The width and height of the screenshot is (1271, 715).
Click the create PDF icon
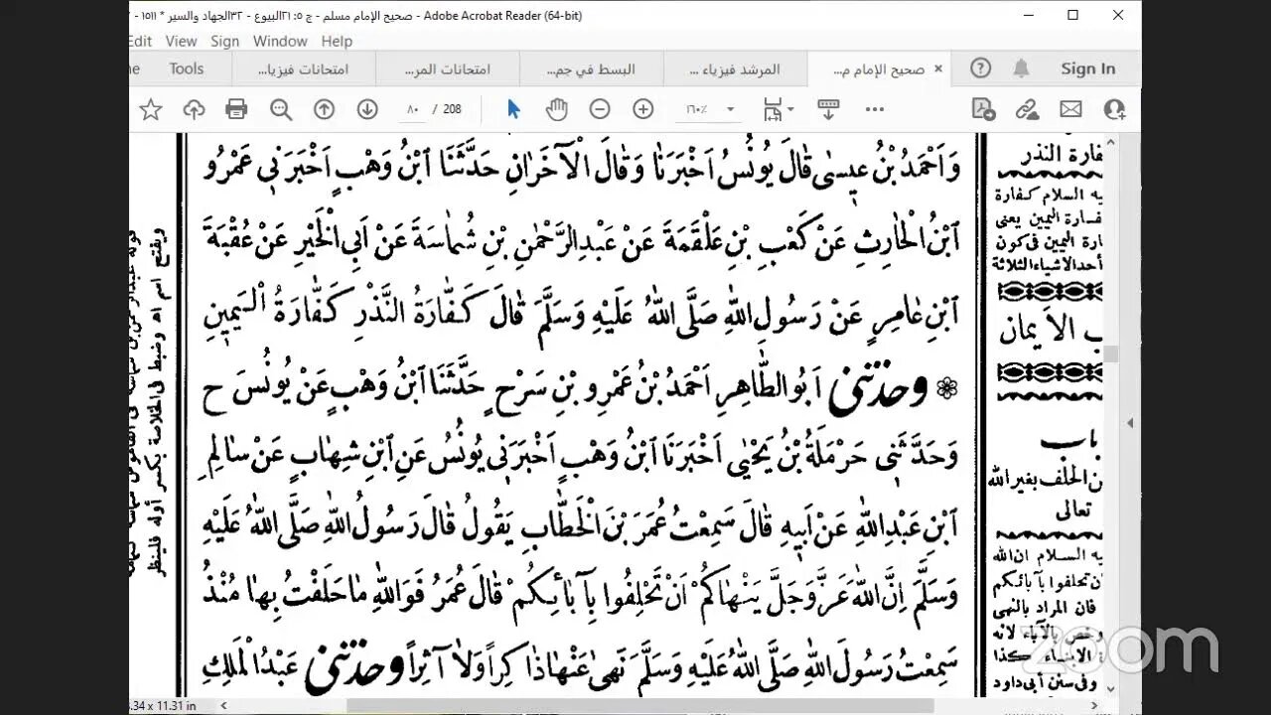tap(983, 109)
